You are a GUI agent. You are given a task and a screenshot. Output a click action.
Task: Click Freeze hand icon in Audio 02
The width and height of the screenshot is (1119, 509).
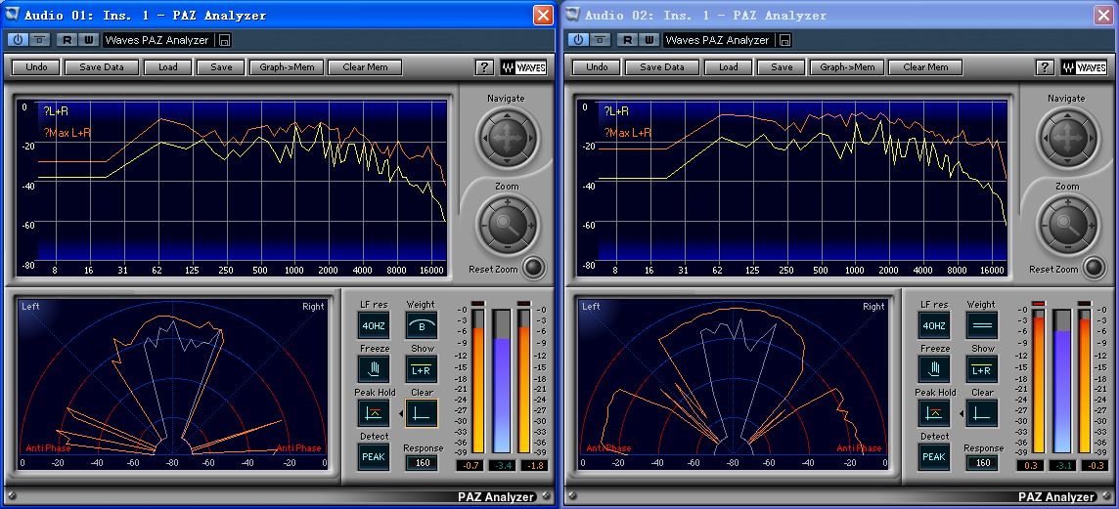pos(934,369)
